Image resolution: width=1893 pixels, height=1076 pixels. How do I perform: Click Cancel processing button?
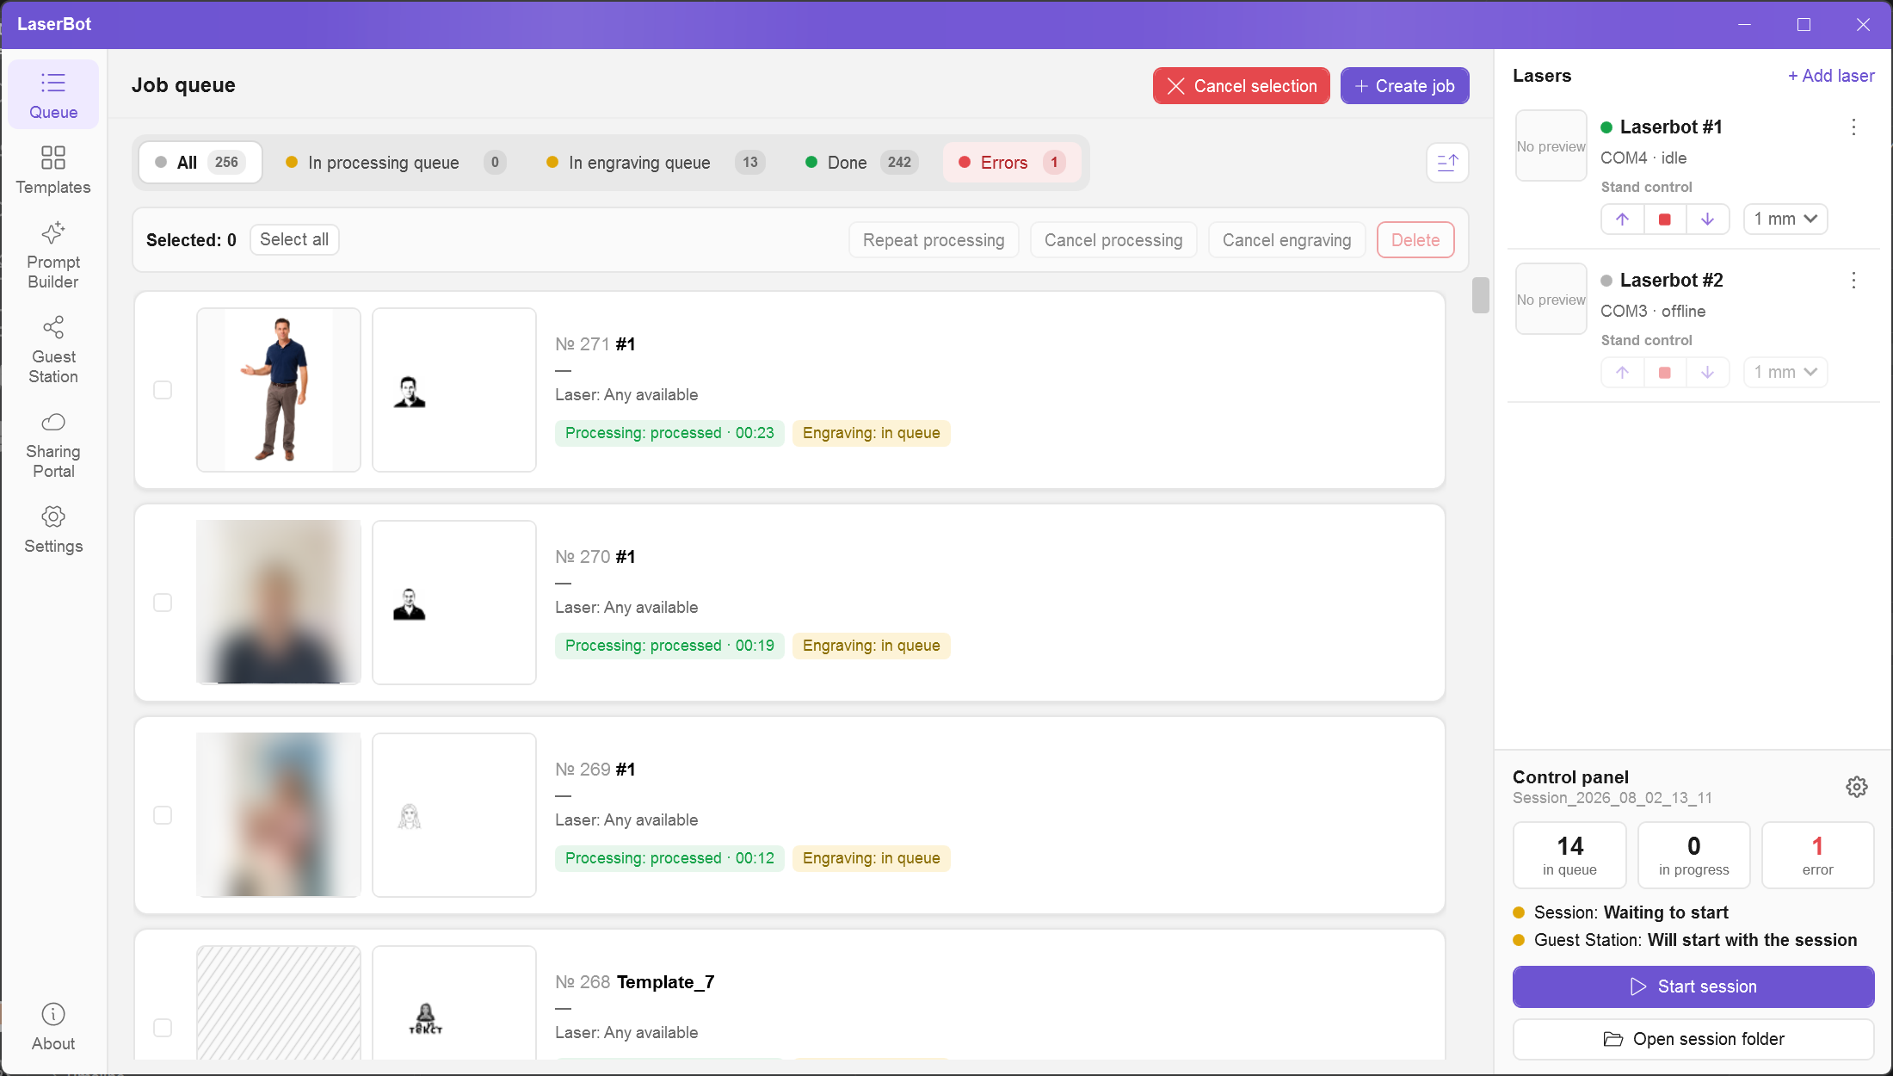tap(1113, 240)
